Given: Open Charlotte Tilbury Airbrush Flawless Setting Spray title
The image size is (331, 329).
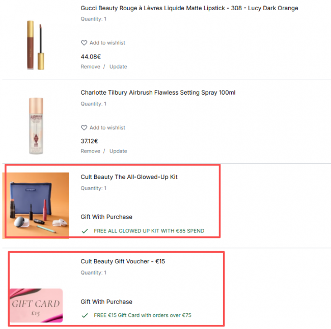Looking at the screenshot, I should coord(158,93).
